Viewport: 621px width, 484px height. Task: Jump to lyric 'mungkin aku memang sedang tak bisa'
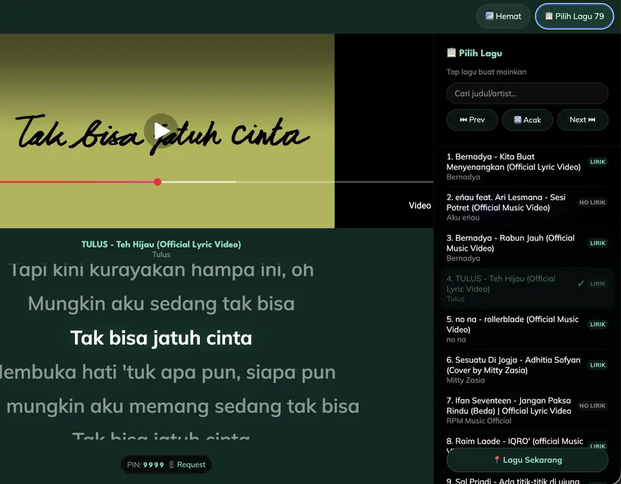(x=183, y=407)
